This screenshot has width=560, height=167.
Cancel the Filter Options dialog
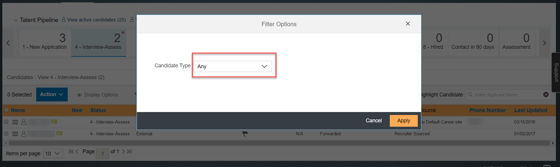pos(374,121)
